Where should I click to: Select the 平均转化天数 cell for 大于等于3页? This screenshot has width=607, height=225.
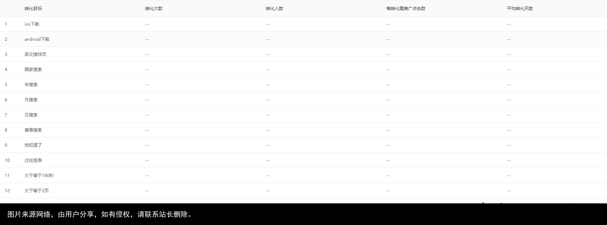pos(509,191)
